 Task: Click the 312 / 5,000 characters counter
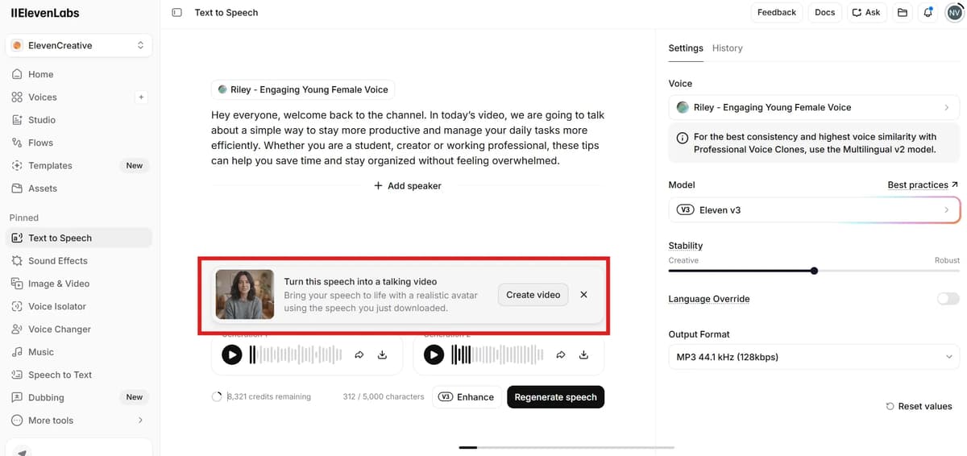coord(384,397)
